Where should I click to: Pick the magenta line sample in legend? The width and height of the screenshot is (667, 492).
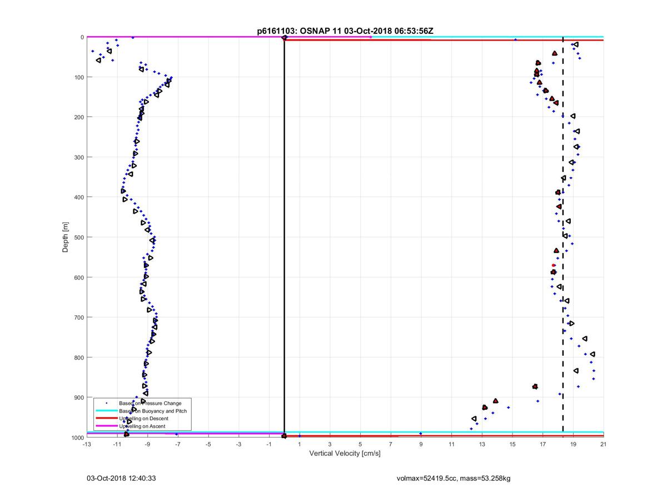click(x=106, y=426)
